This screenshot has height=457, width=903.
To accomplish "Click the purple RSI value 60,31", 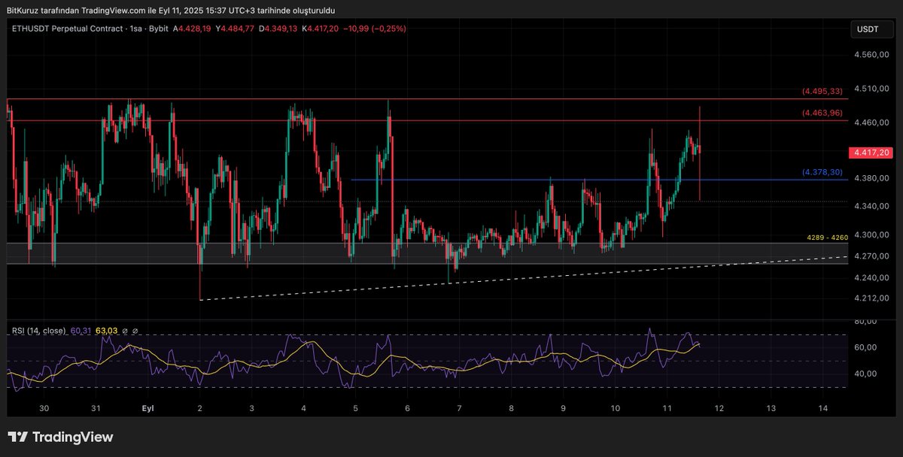I will tap(81, 330).
